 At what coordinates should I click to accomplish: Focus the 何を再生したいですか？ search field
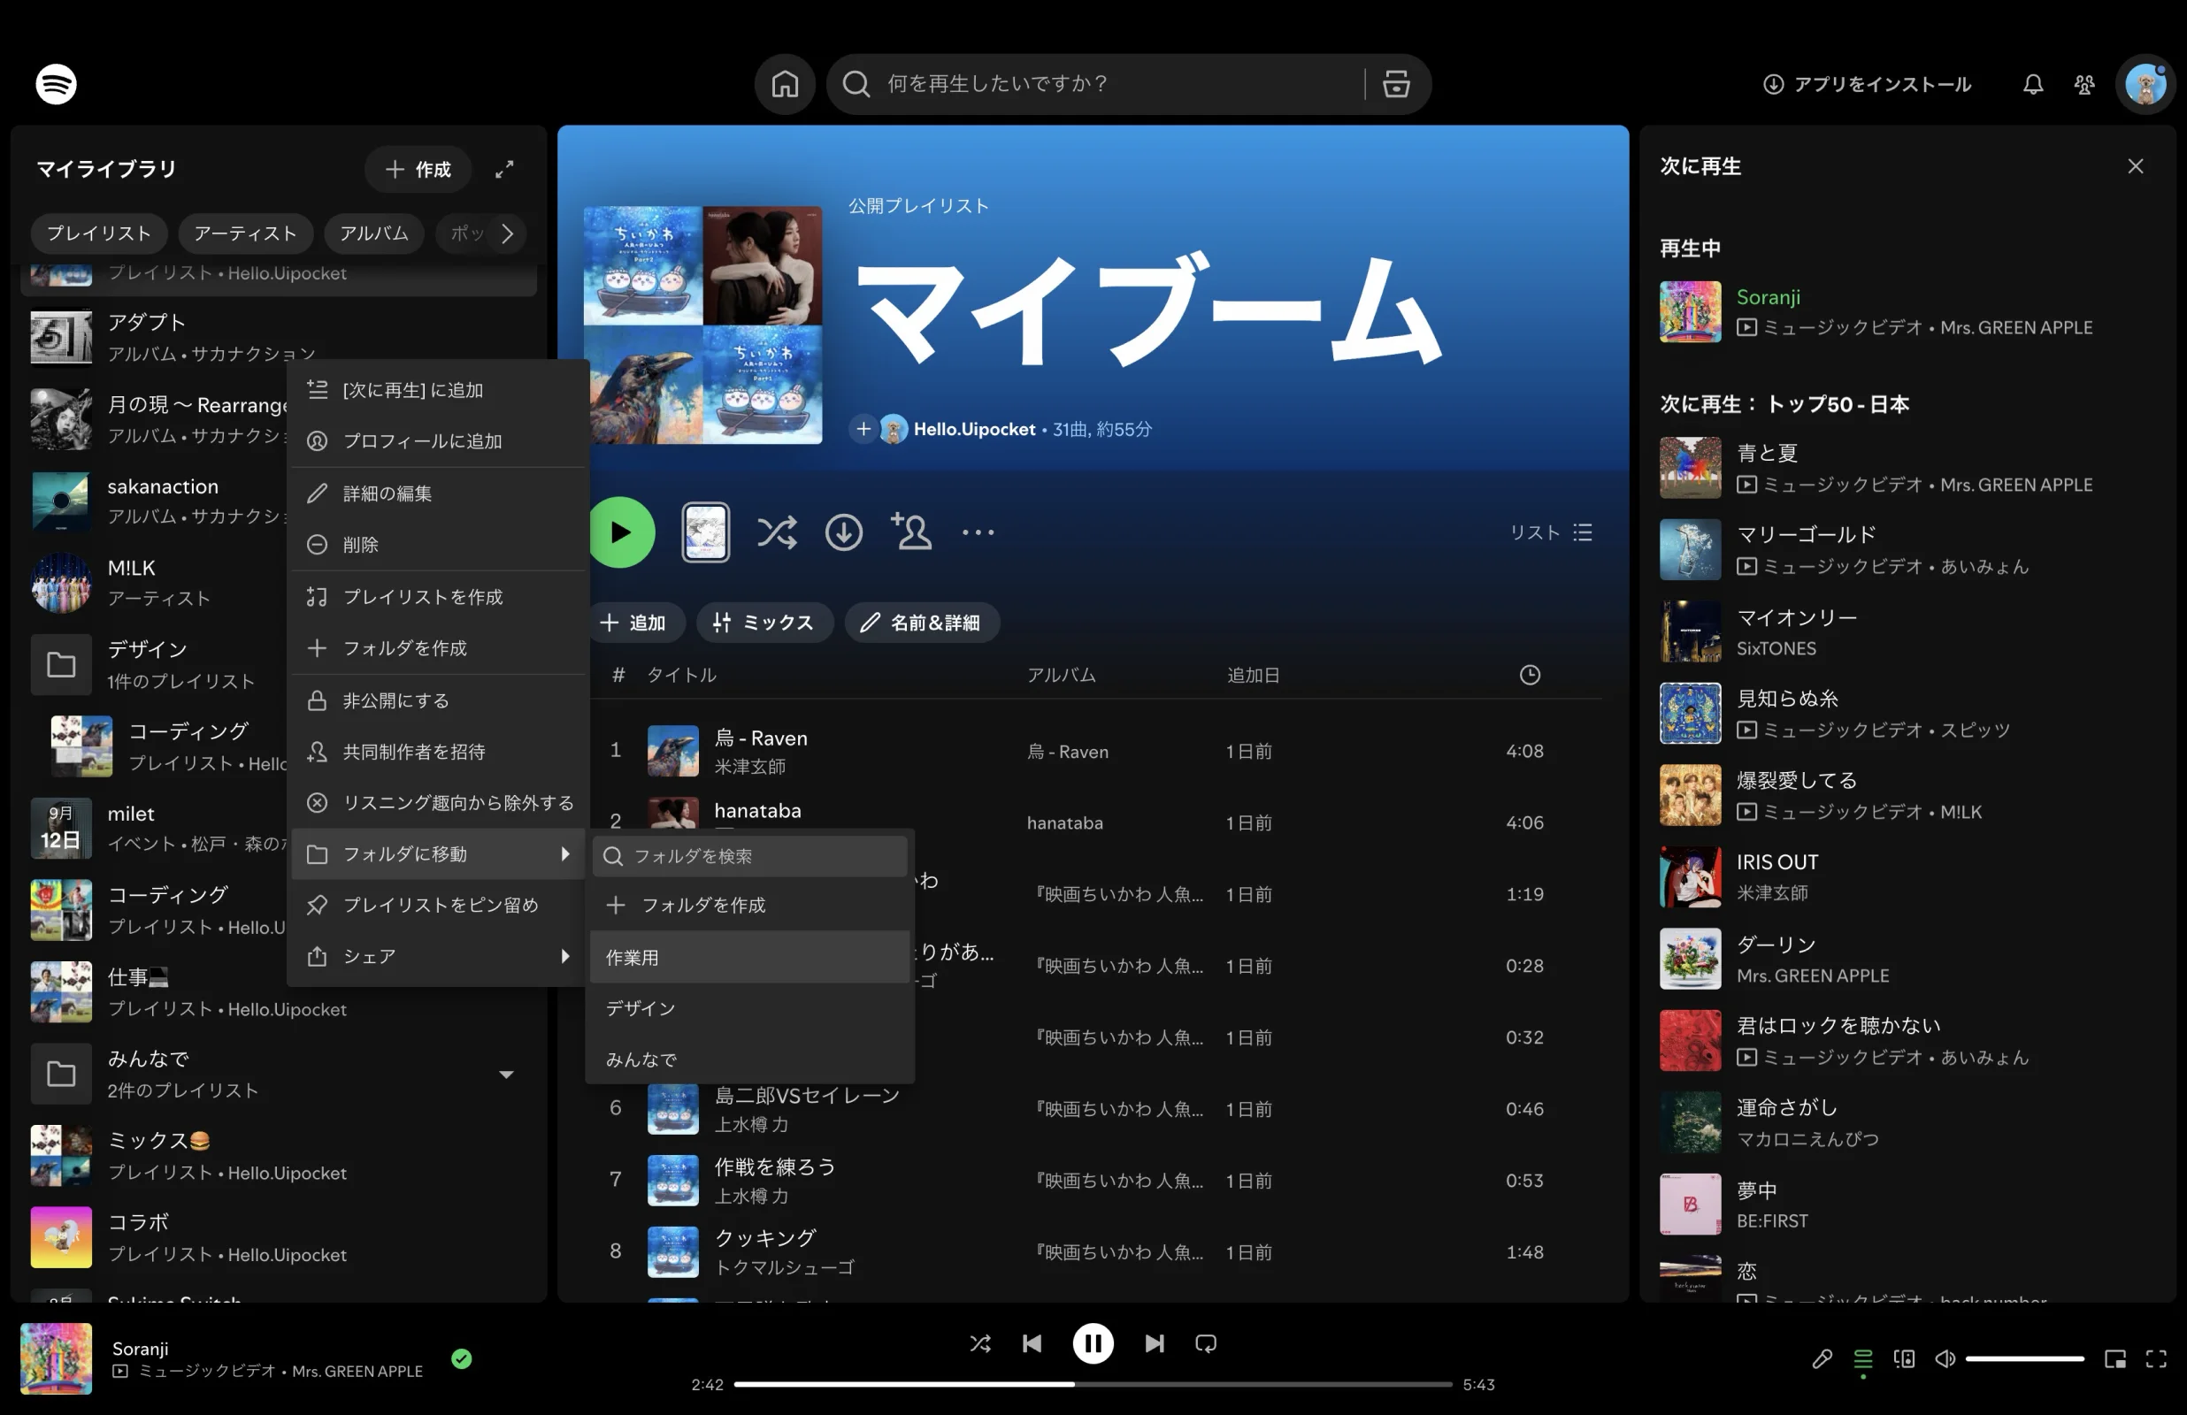(x=1095, y=84)
